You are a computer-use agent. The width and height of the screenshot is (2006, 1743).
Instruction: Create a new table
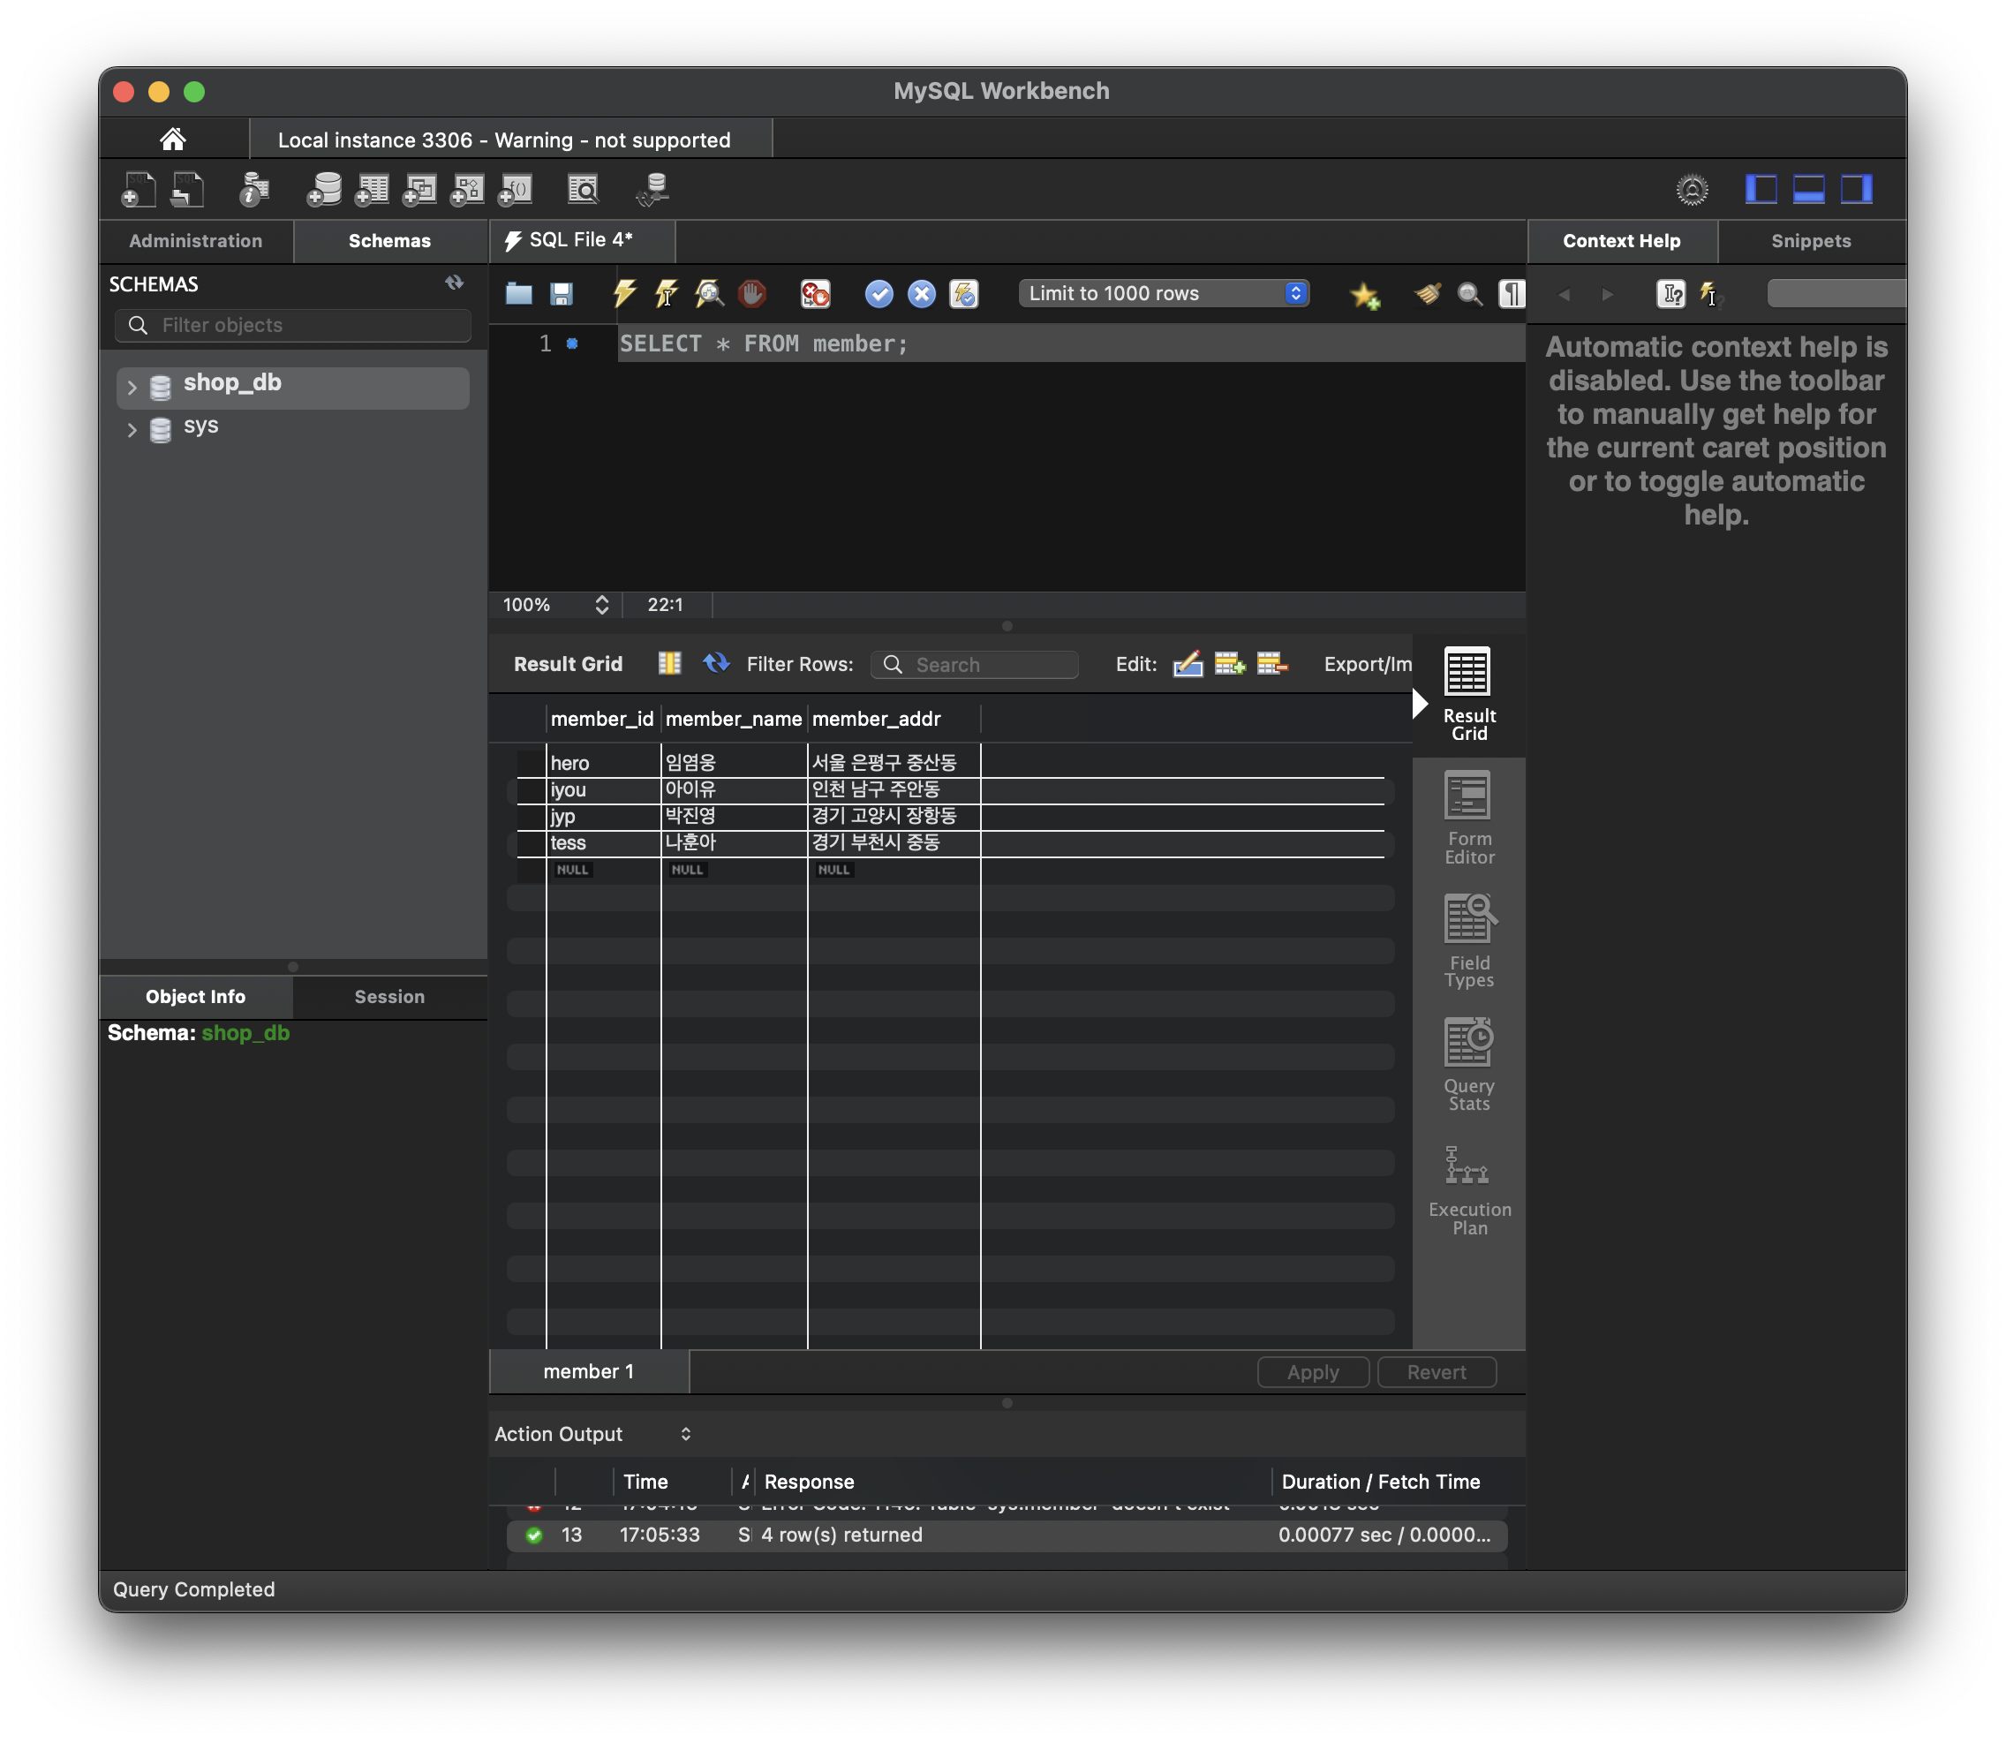372,189
